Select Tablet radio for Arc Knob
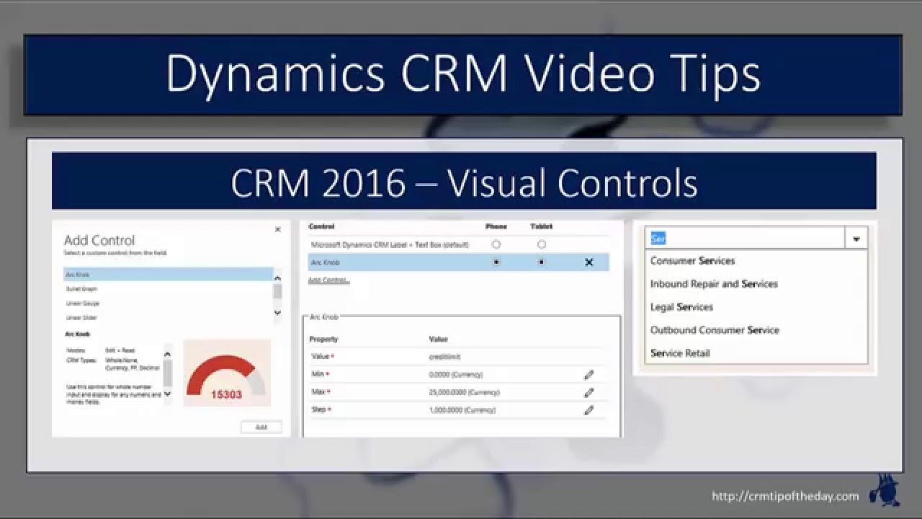922x519 pixels. point(542,262)
